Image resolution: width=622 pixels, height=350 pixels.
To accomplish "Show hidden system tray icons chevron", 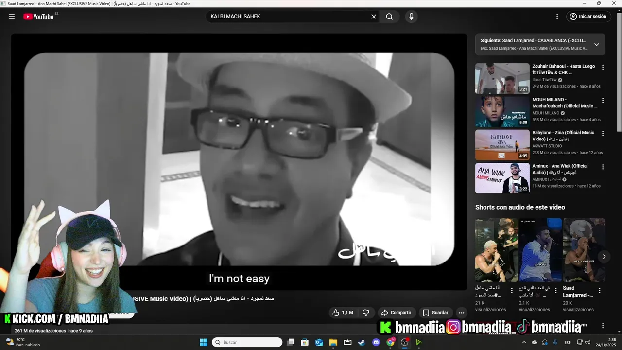I will tap(524, 342).
